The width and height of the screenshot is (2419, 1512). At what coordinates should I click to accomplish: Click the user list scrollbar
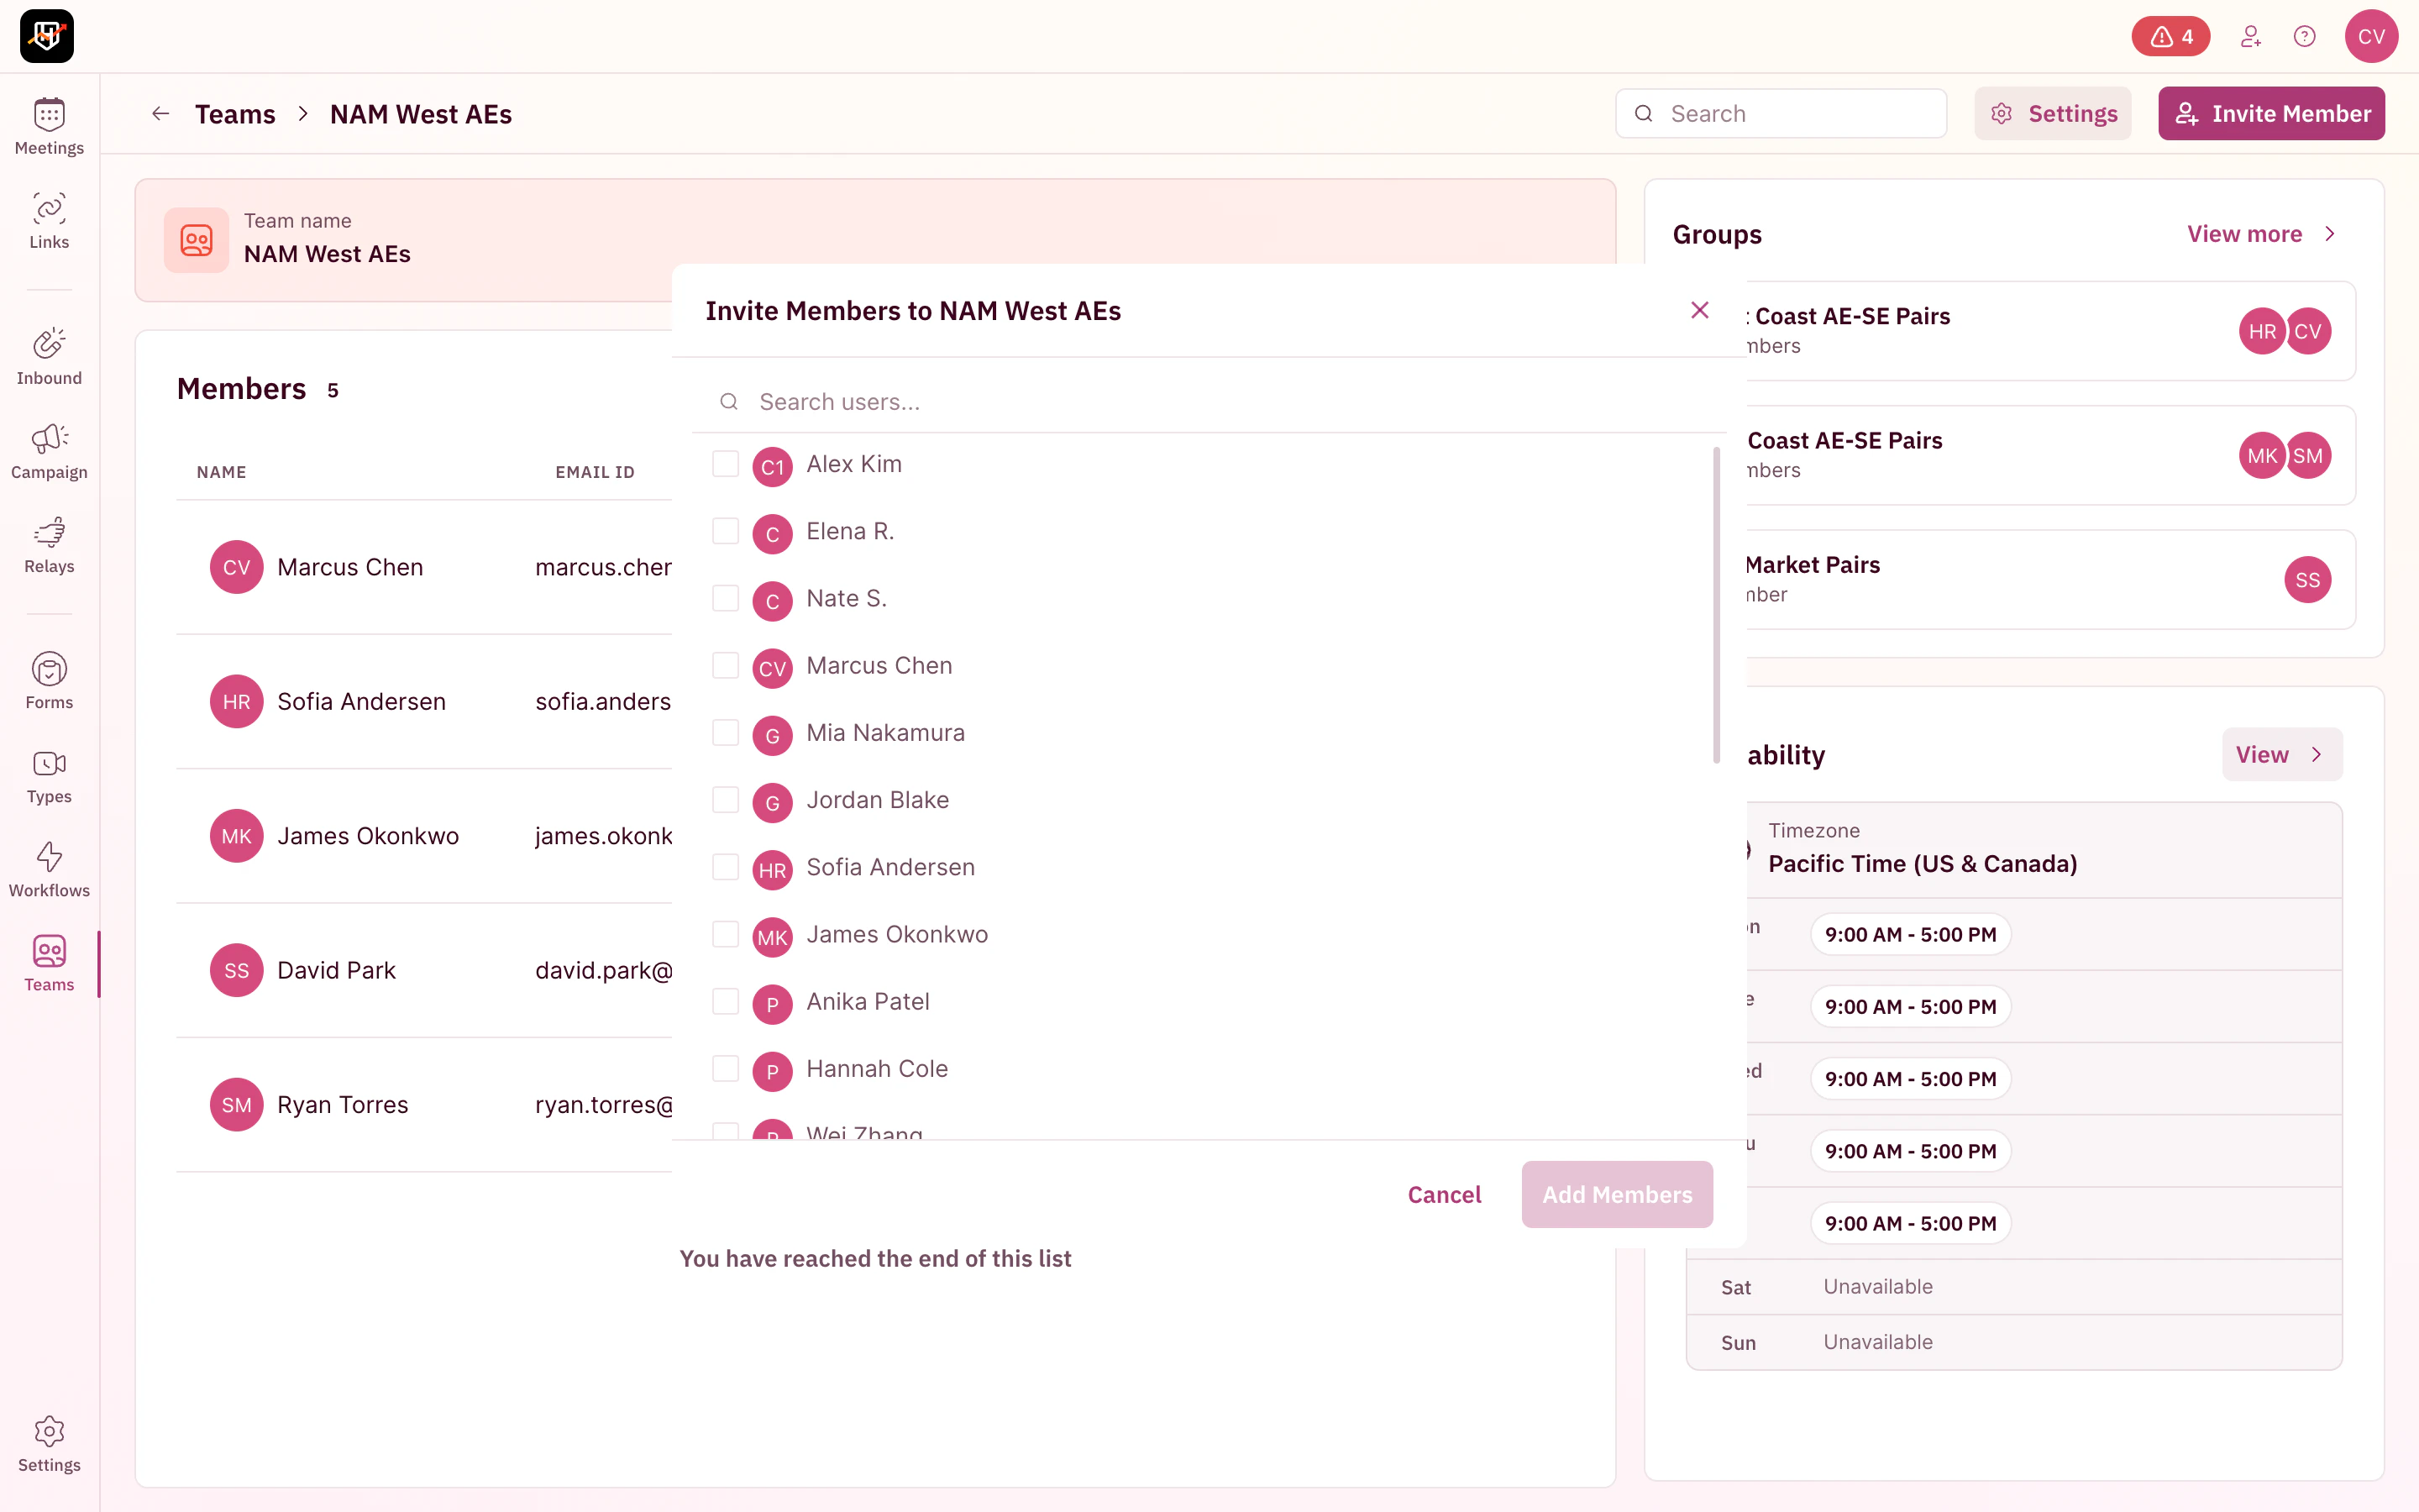[1716, 605]
